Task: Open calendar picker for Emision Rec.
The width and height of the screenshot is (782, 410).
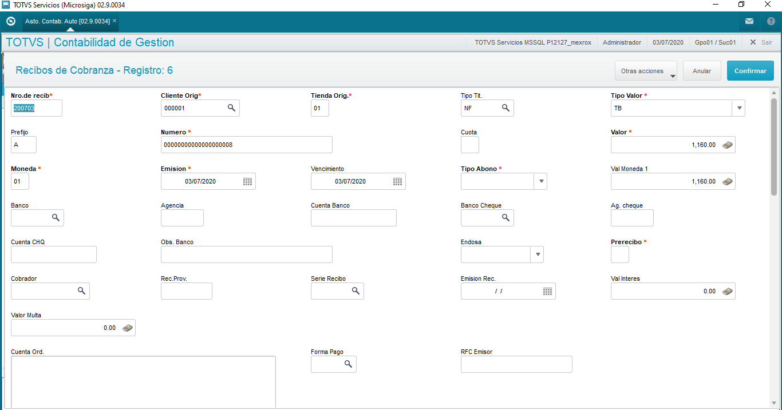Action: point(547,291)
